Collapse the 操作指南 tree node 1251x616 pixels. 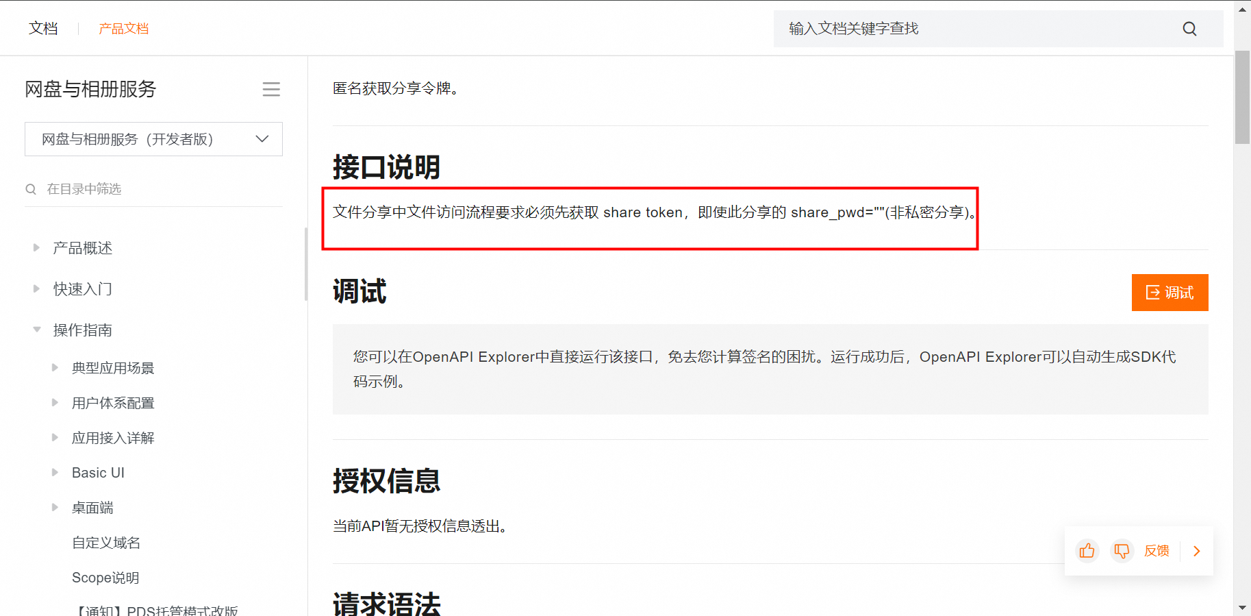tap(36, 330)
